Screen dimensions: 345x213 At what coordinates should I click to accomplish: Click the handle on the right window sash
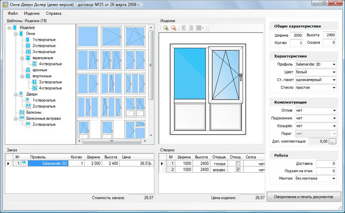click(241, 76)
